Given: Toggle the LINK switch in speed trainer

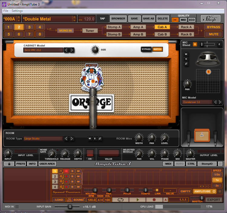Looking at the screenshot, I should point(157,190).
